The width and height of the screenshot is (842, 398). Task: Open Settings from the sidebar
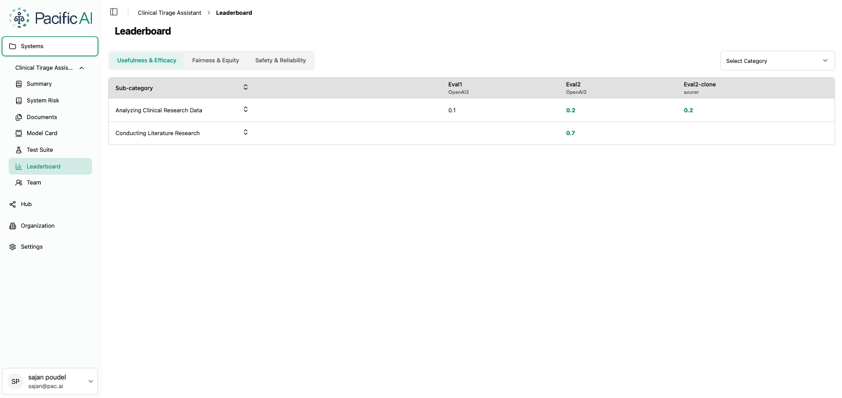click(x=31, y=246)
